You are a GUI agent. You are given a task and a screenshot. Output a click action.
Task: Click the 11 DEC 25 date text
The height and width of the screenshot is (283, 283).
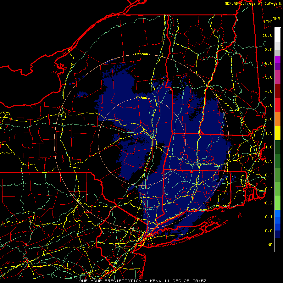[177, 281]
